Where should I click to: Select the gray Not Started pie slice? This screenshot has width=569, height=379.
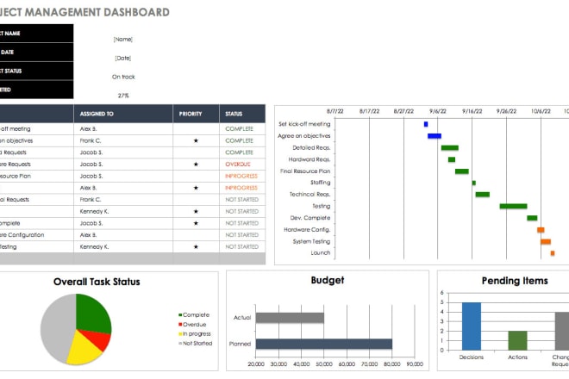click(x=56, y=328)
